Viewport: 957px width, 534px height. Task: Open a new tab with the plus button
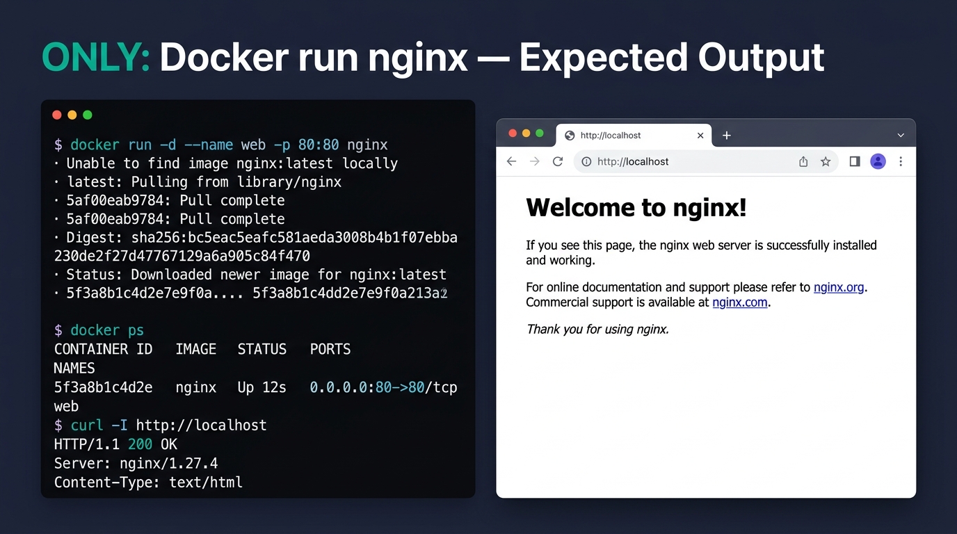tap(726, 135)
